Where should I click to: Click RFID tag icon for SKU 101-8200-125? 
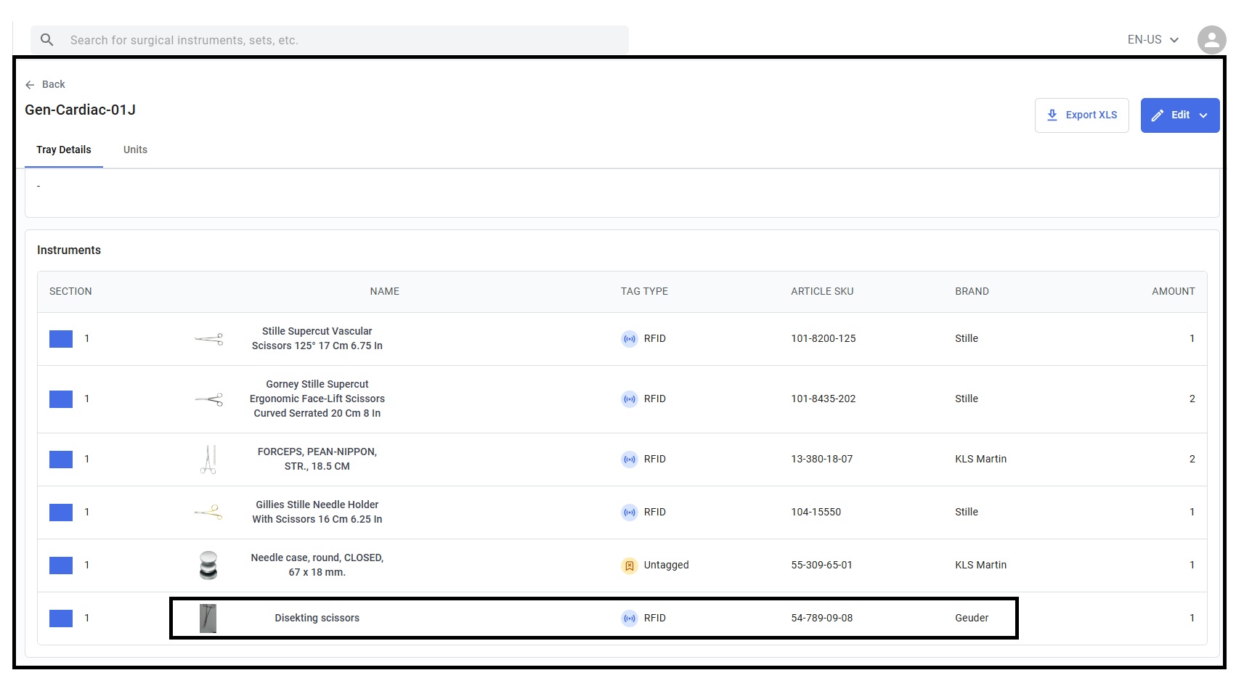click(630, 339)
